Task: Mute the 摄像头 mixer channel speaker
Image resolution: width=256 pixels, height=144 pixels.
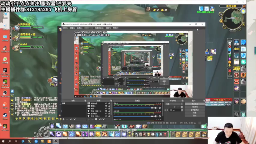Action: [x=156, y=108]
